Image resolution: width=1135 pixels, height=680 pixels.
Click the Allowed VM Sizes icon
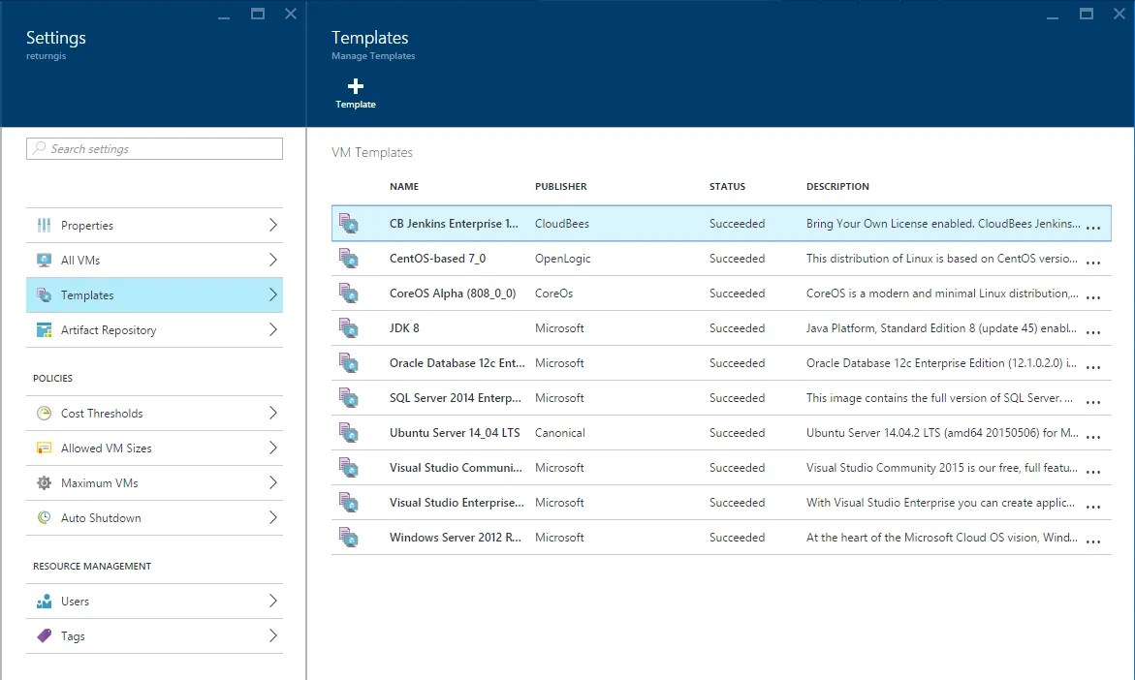click(x=45, y=448)
